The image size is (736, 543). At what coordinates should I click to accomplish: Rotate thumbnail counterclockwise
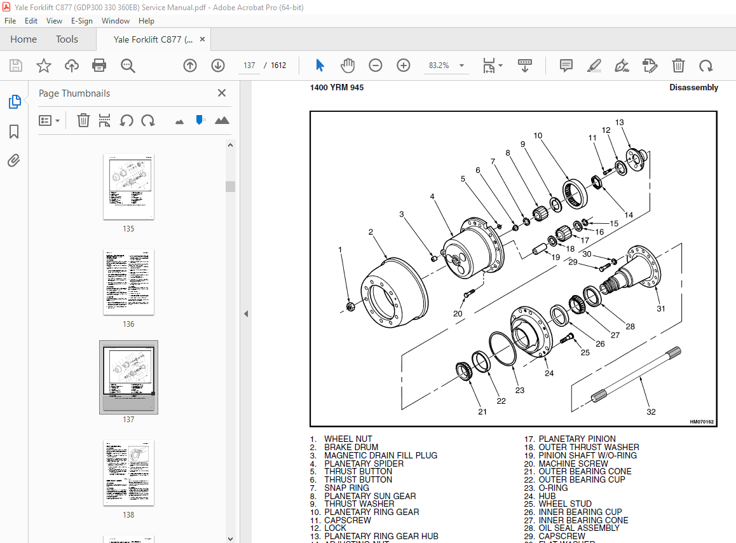click(126, 120)
